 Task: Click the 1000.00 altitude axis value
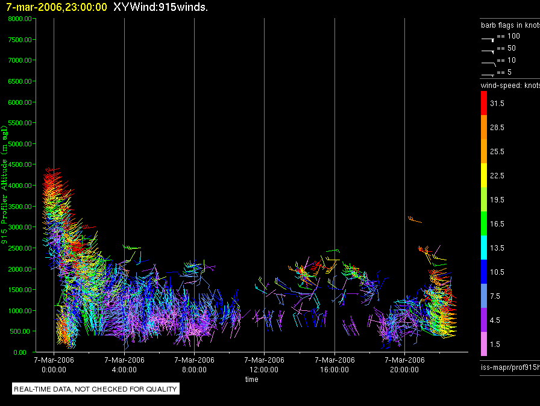20,311
